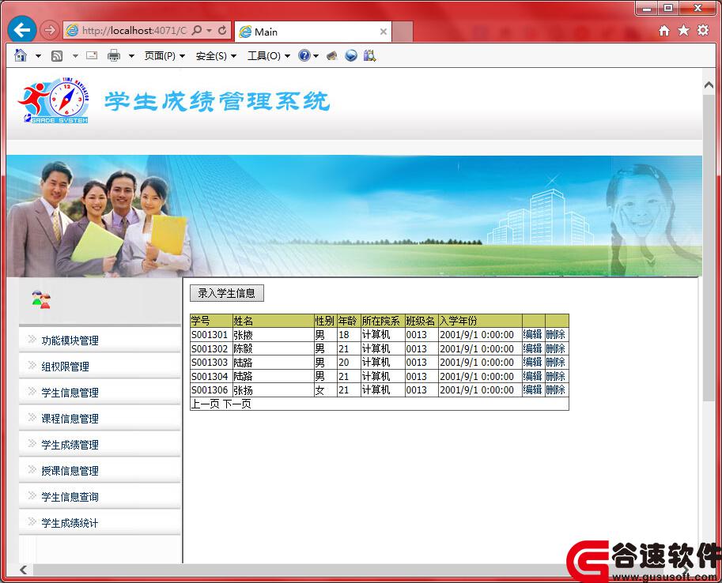Image resolution: width=722 pixels, height=583 pixels.
Task: Click 删除 link for S001302
Action: (556, 348)
